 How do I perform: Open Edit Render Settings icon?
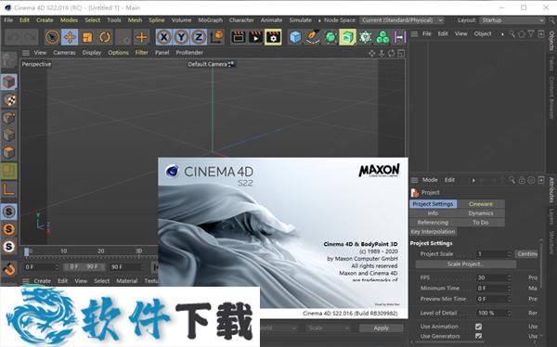pos(273,37)
